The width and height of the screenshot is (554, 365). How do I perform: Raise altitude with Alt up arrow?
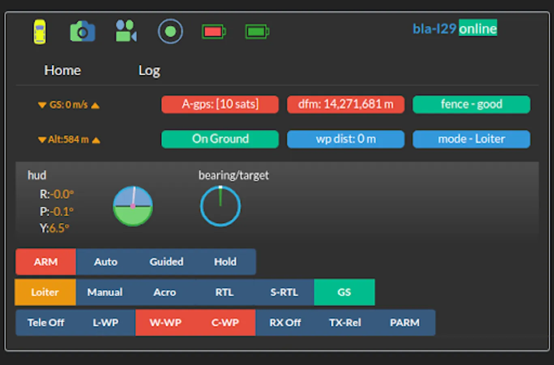pos(96,140)
